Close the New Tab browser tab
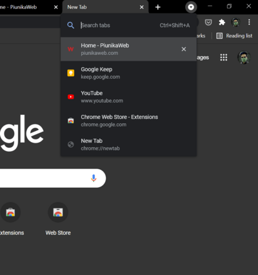258x275 pixels. tap(141, 7)
